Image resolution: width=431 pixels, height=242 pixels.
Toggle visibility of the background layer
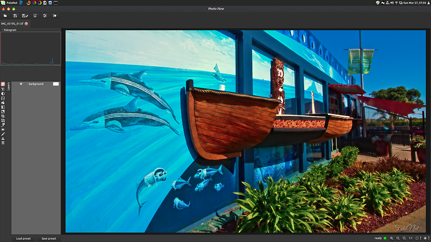coord(21,84)
